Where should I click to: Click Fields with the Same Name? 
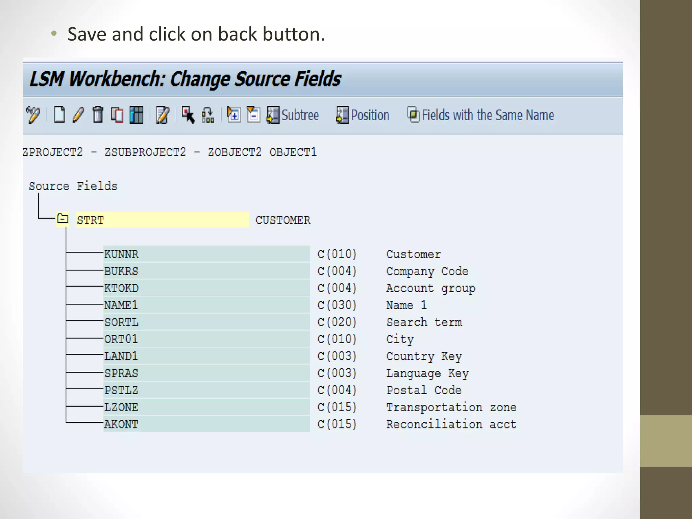480,115
